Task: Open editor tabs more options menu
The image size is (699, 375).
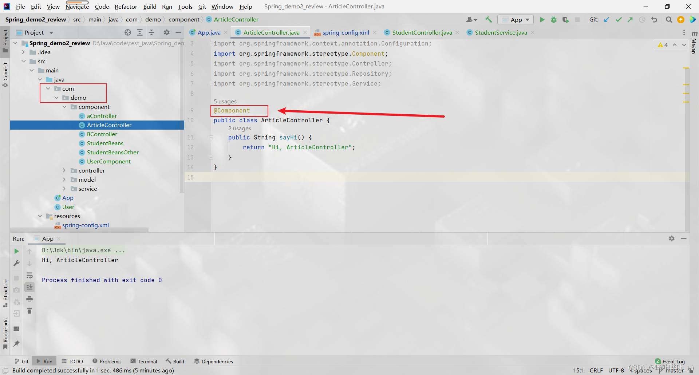Action: [684, 32]
